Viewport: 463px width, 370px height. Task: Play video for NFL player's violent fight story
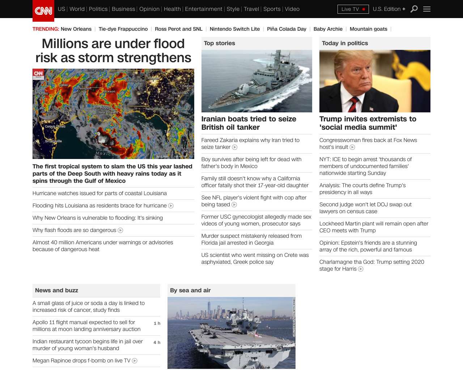pyautogui.click(x=234, y=205)
